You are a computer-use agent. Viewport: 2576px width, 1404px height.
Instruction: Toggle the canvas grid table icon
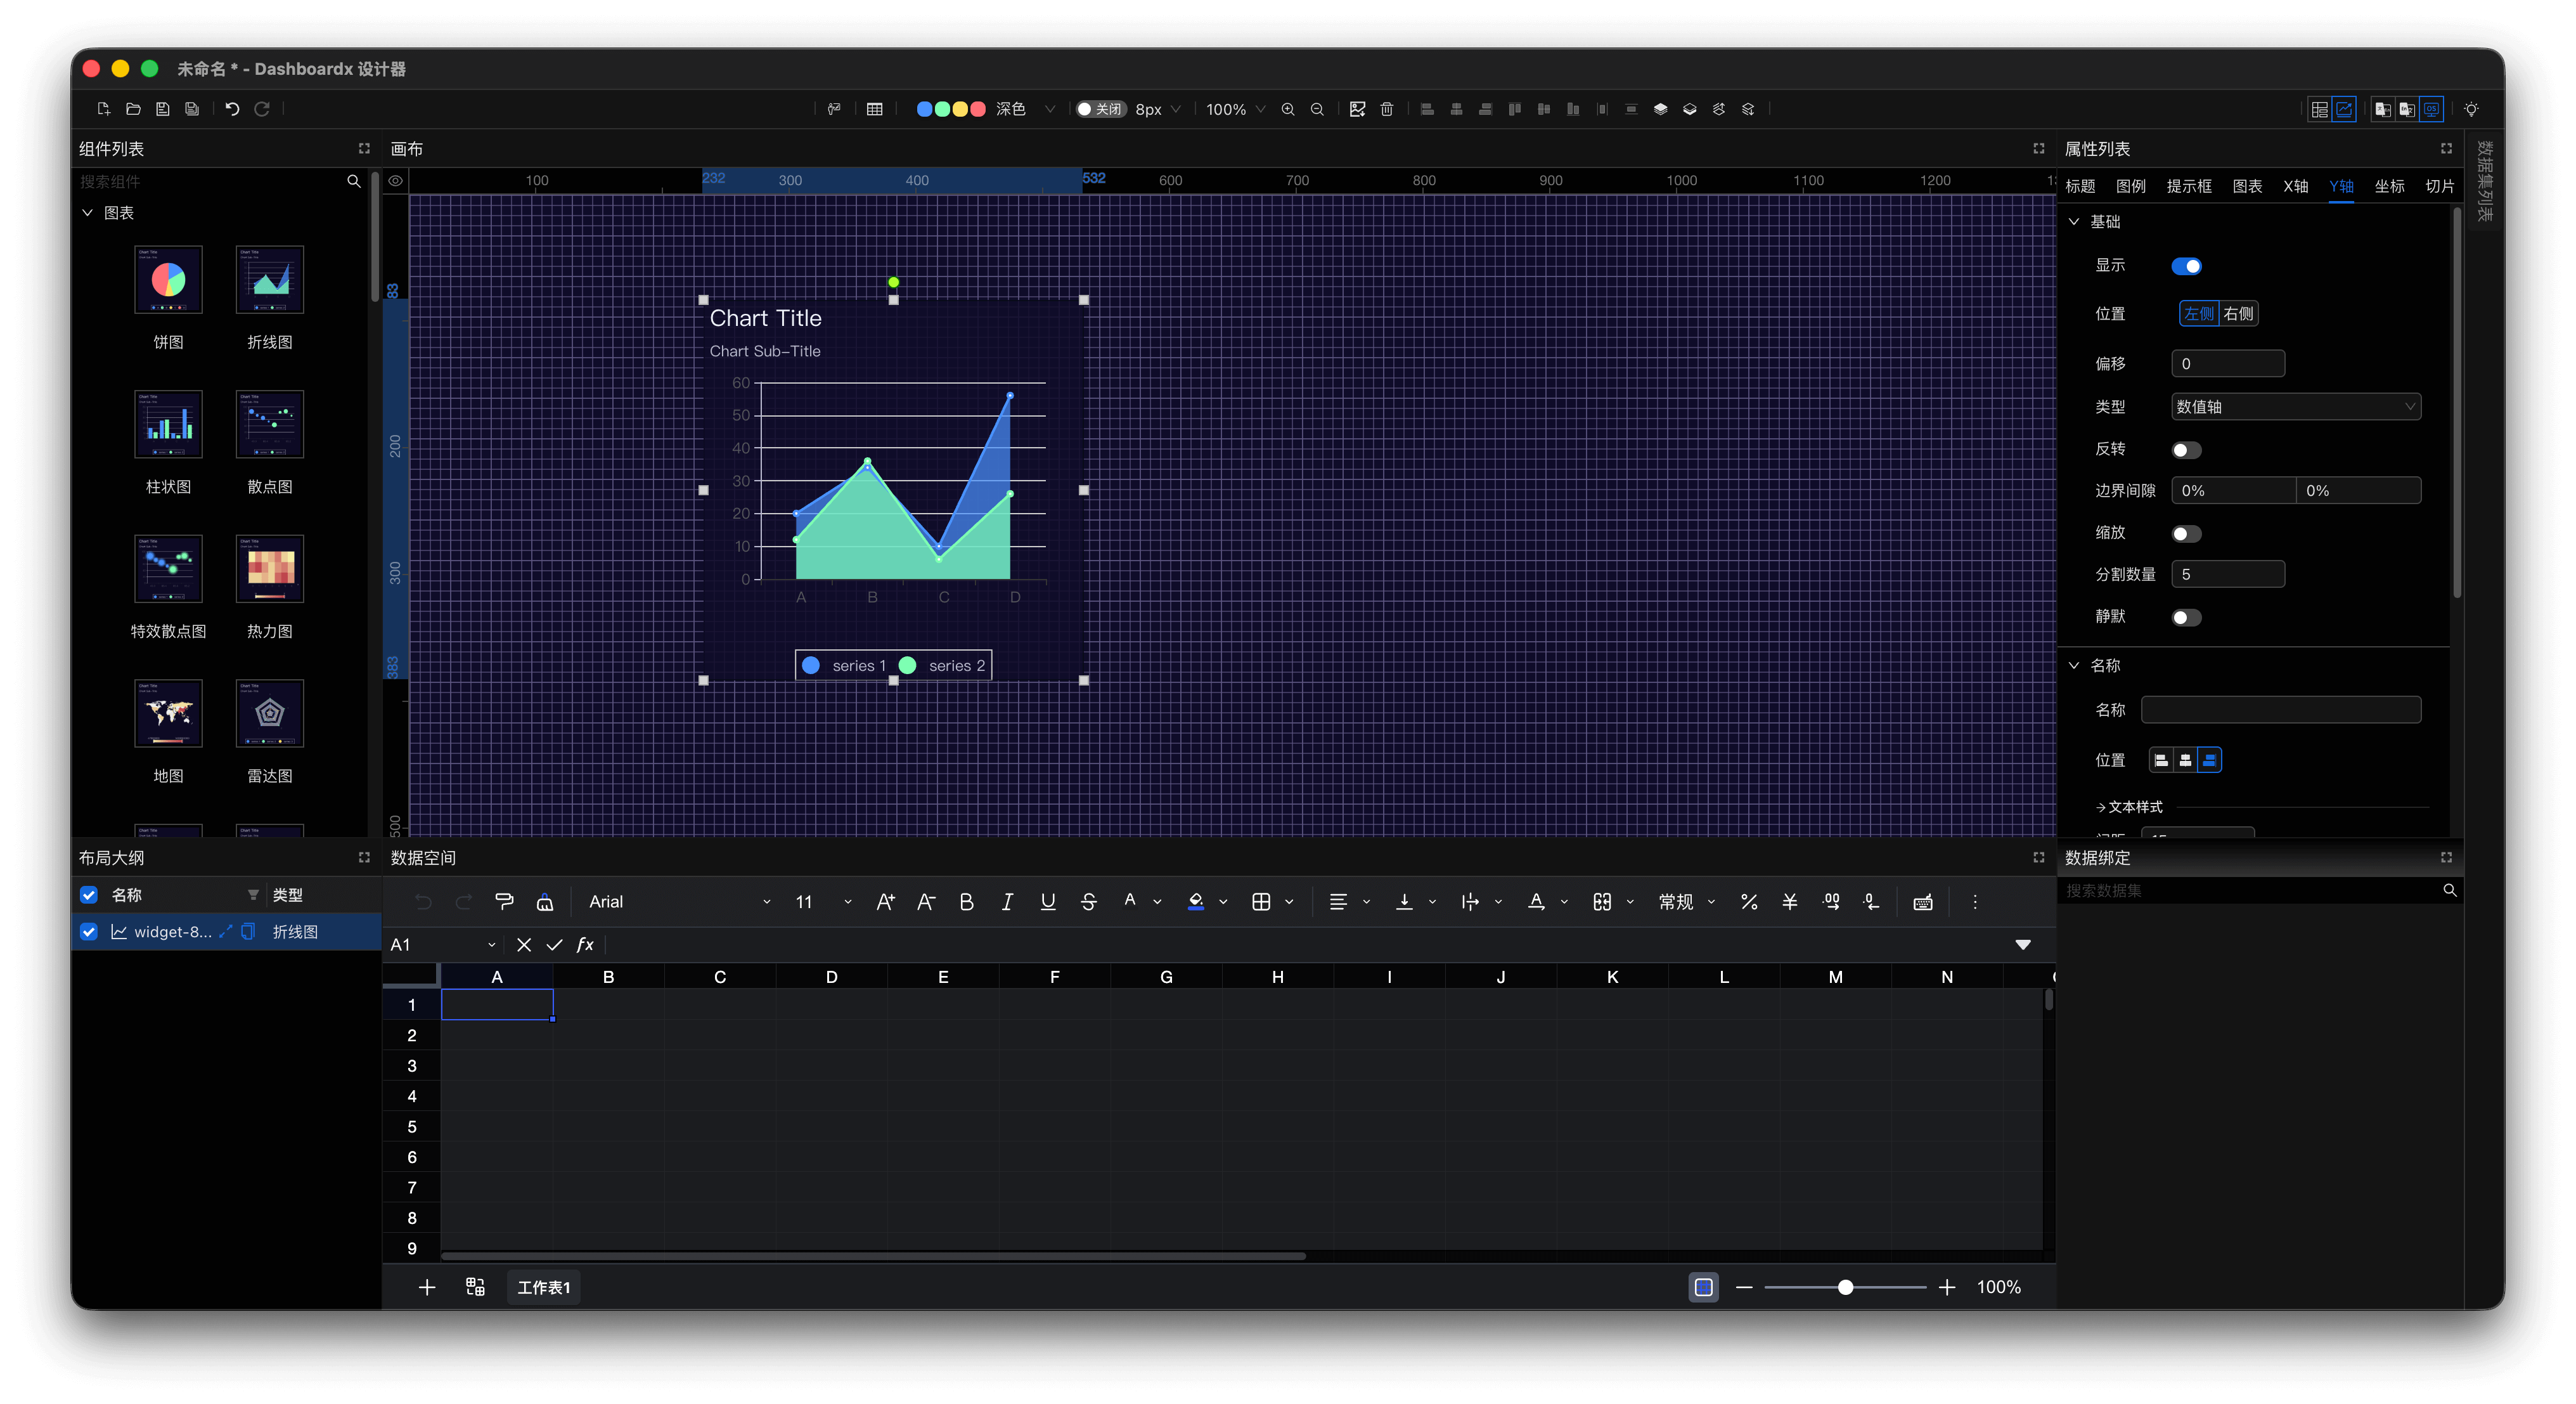[x=875, y=109]
